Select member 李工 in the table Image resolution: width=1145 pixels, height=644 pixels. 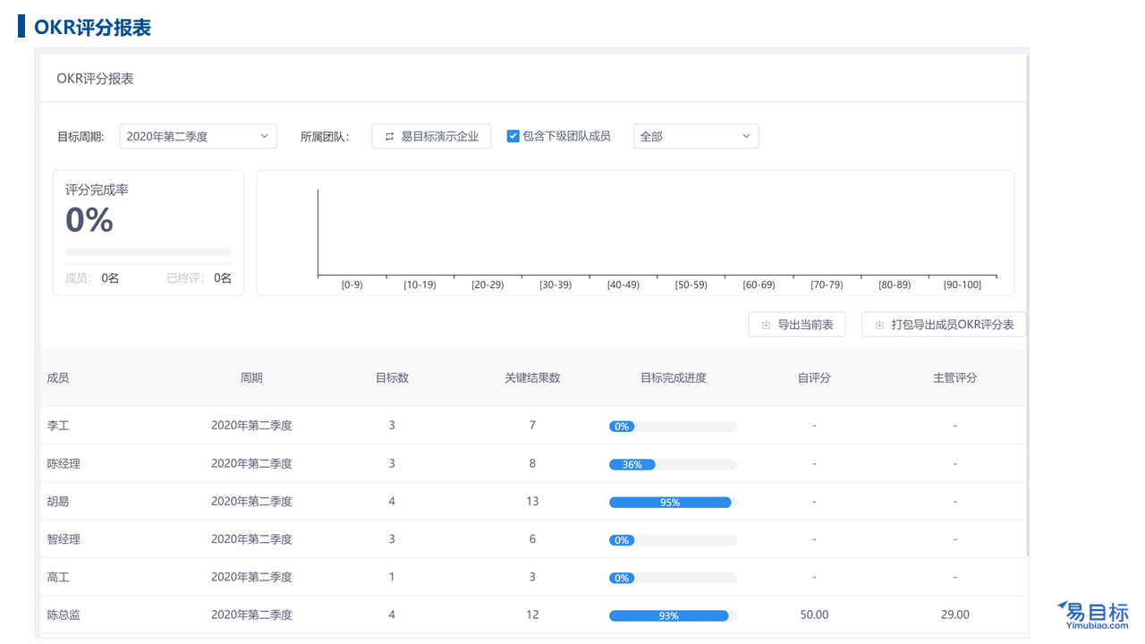tap(58, 426)
